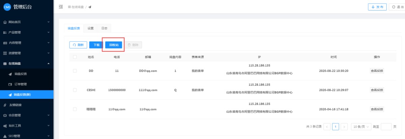
Task: Open the 10 条/页 page size dropdown
Action: (x=361, y=127)
